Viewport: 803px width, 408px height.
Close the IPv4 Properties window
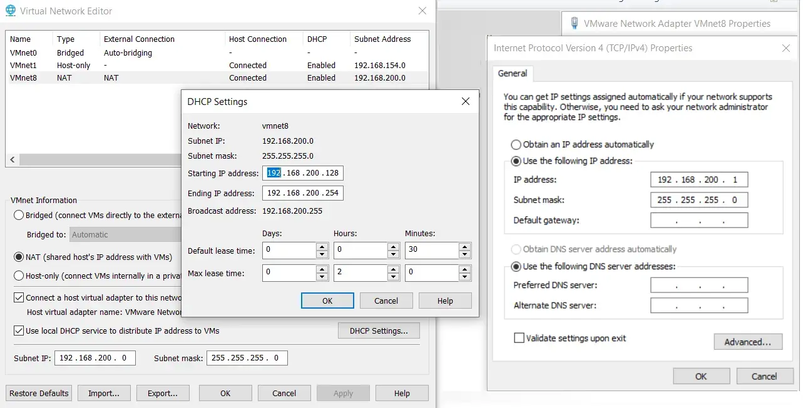pos(786,48)
